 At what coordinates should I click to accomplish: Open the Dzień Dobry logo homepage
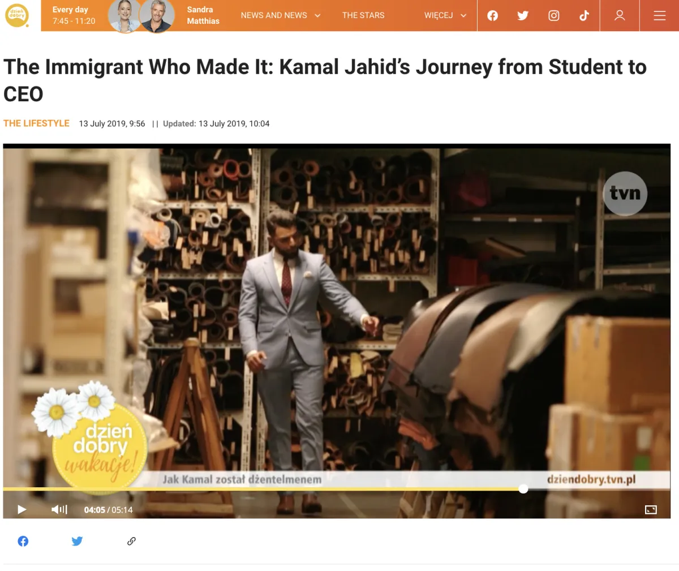click(x=16, y=15)
